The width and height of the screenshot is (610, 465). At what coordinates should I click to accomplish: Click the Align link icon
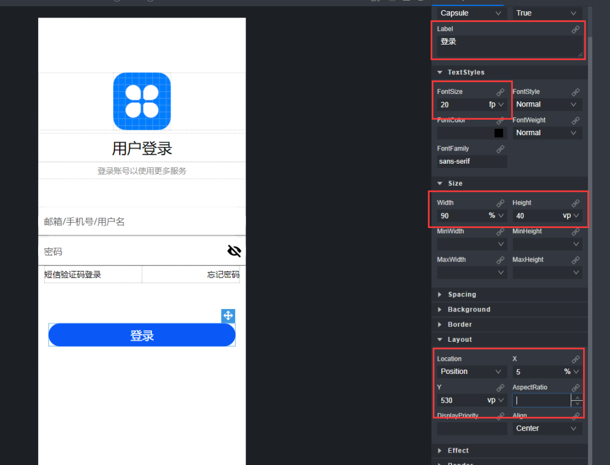(575, 416)
